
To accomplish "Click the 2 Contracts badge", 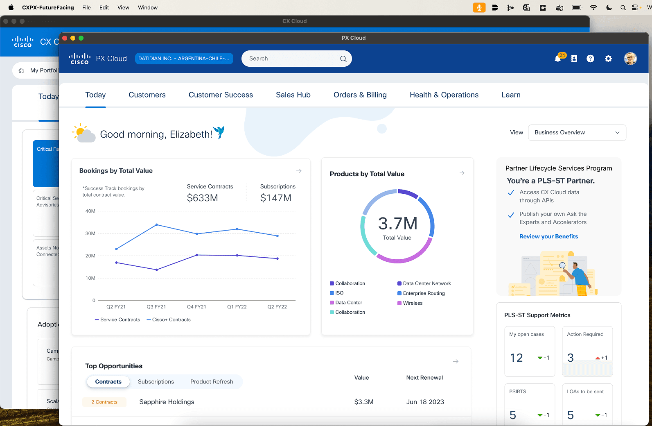I will [104, 402].
